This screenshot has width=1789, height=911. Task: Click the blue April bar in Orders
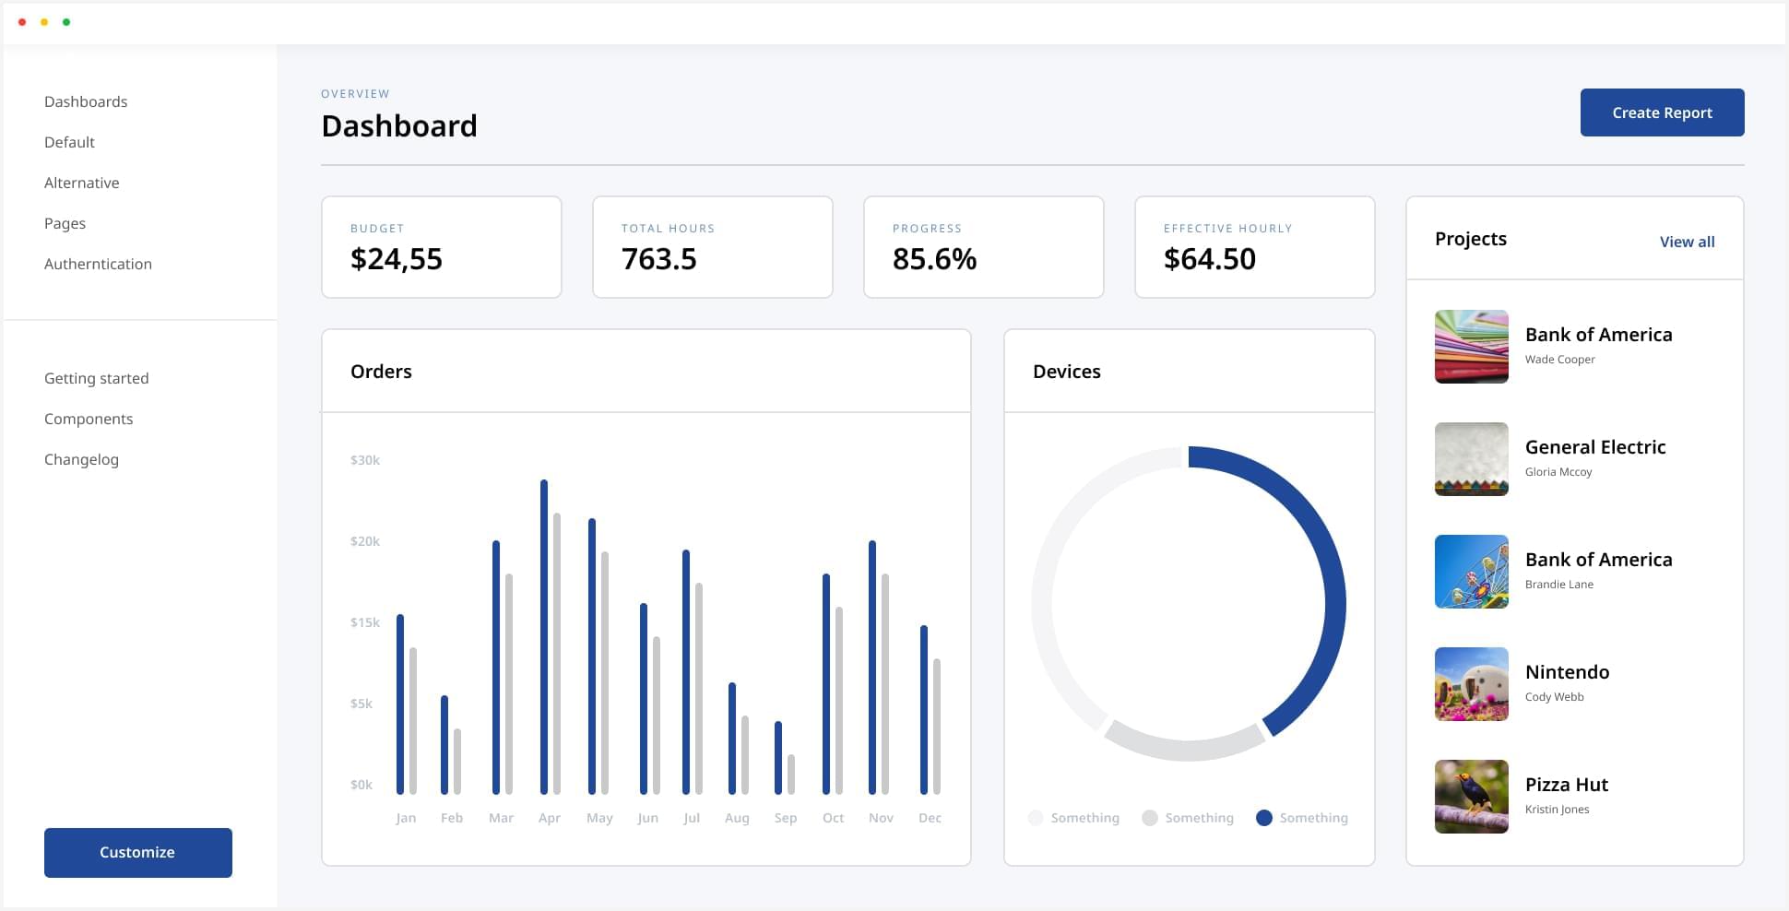[x=544, y=636]
